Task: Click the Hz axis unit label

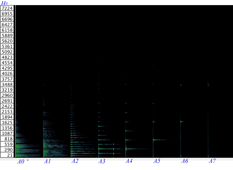Action: tap(4, 3)
